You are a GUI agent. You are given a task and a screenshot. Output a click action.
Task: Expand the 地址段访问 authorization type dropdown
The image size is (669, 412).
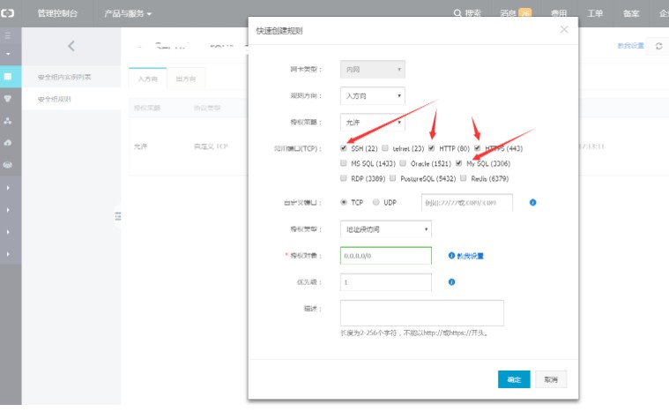pos(385,229)
